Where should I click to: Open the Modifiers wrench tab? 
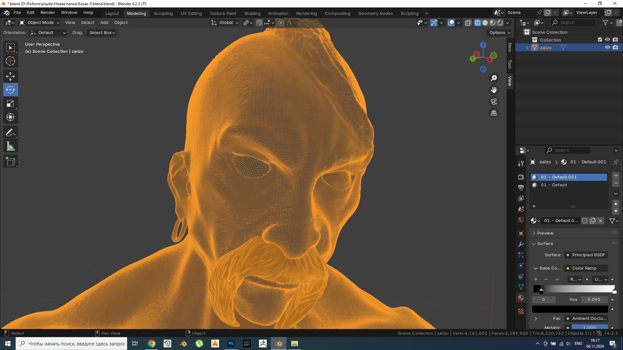[521, 244]
